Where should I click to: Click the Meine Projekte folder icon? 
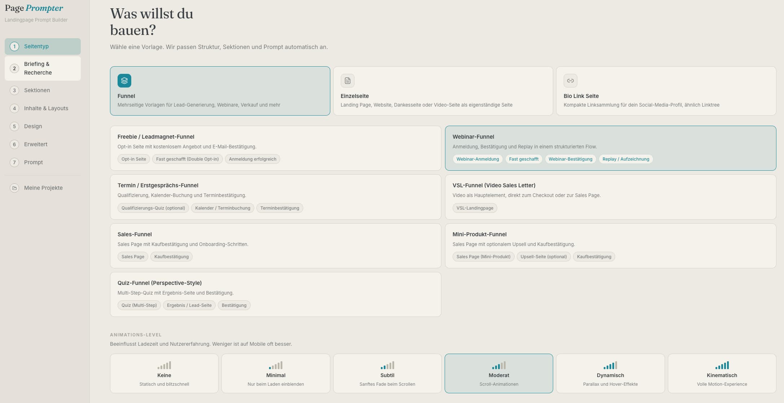pos(14,188)
